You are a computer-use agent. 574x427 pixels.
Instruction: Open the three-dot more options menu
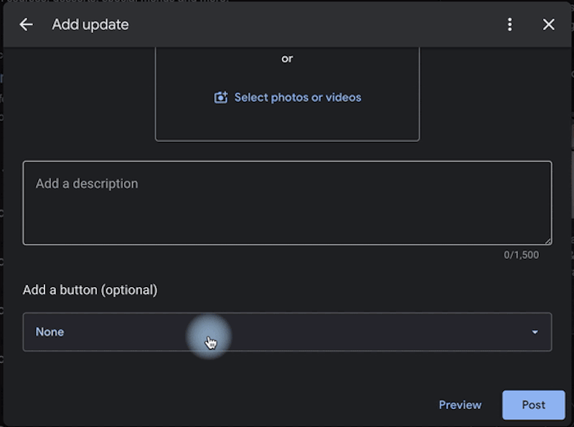click(x=509, y=24)
